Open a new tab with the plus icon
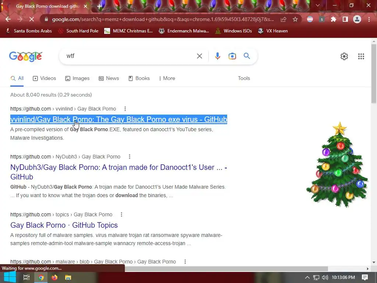The height and width of the screenshot is (283, 377). 99,6
